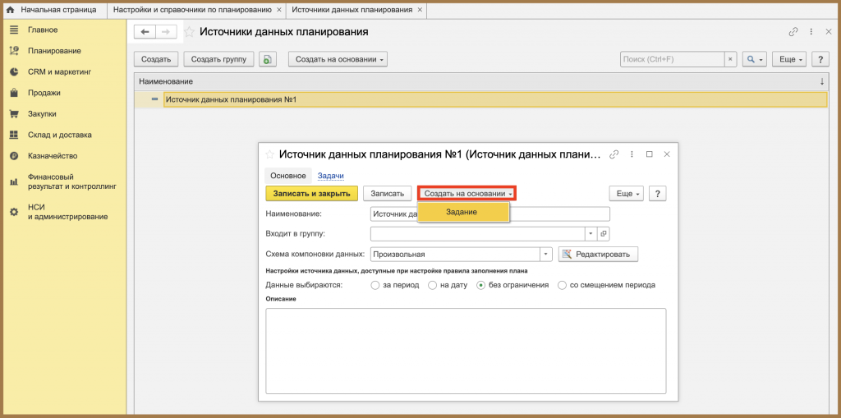Image resolution: width=841 pixels, height=418 pixels.
Task: Open help question mark in dialog
Action: pyautogui.click(x=658, y=194)
